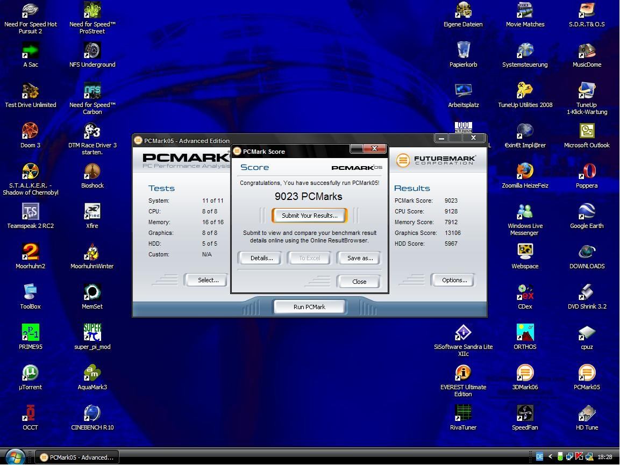The width and height of the screenshot is (620, 465).
Task: Click the Run PCMark button
Action: (x=309, y=307)
